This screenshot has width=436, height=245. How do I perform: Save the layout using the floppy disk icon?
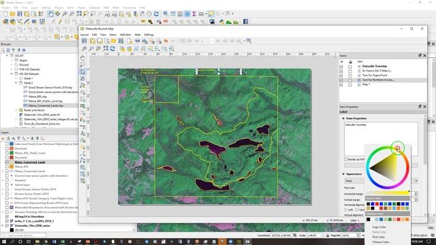84,41
